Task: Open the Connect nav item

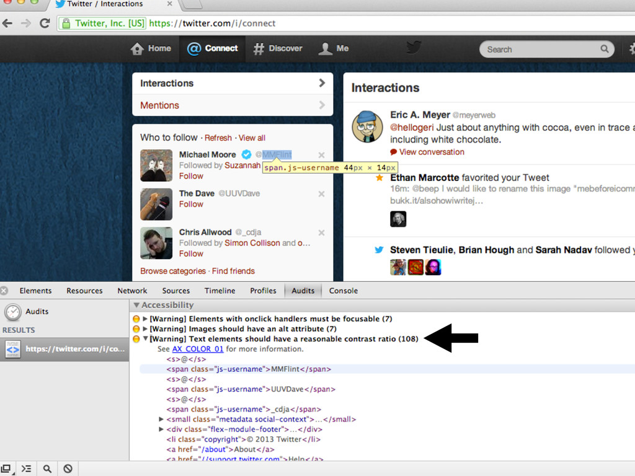Action: (212, 48)
